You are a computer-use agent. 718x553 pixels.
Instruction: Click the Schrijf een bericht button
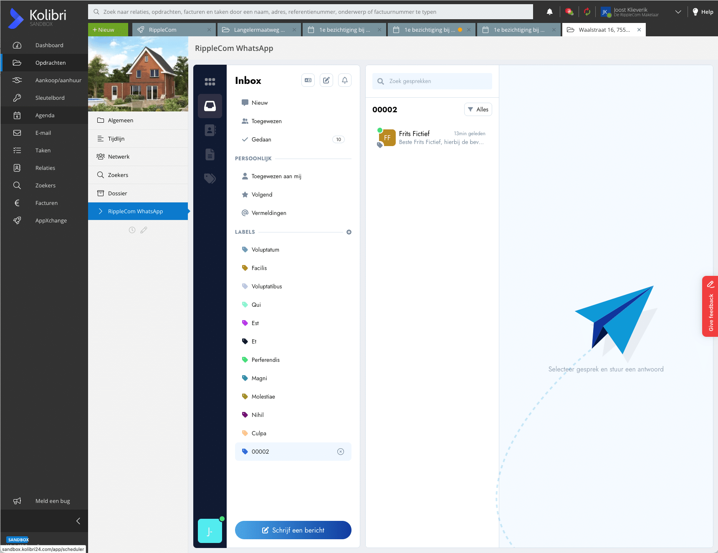(x=293, y=530)
